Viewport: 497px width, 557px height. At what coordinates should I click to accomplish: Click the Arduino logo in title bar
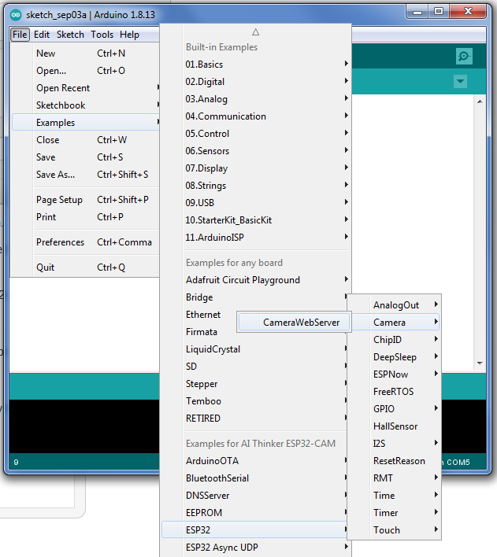(x=16, y=15)
